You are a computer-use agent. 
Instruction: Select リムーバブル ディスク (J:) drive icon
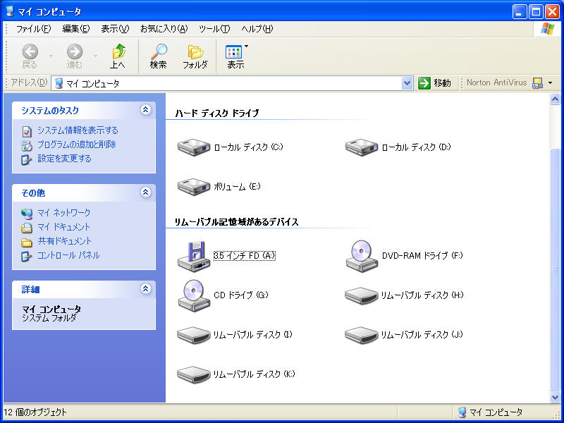click(362, 335)
